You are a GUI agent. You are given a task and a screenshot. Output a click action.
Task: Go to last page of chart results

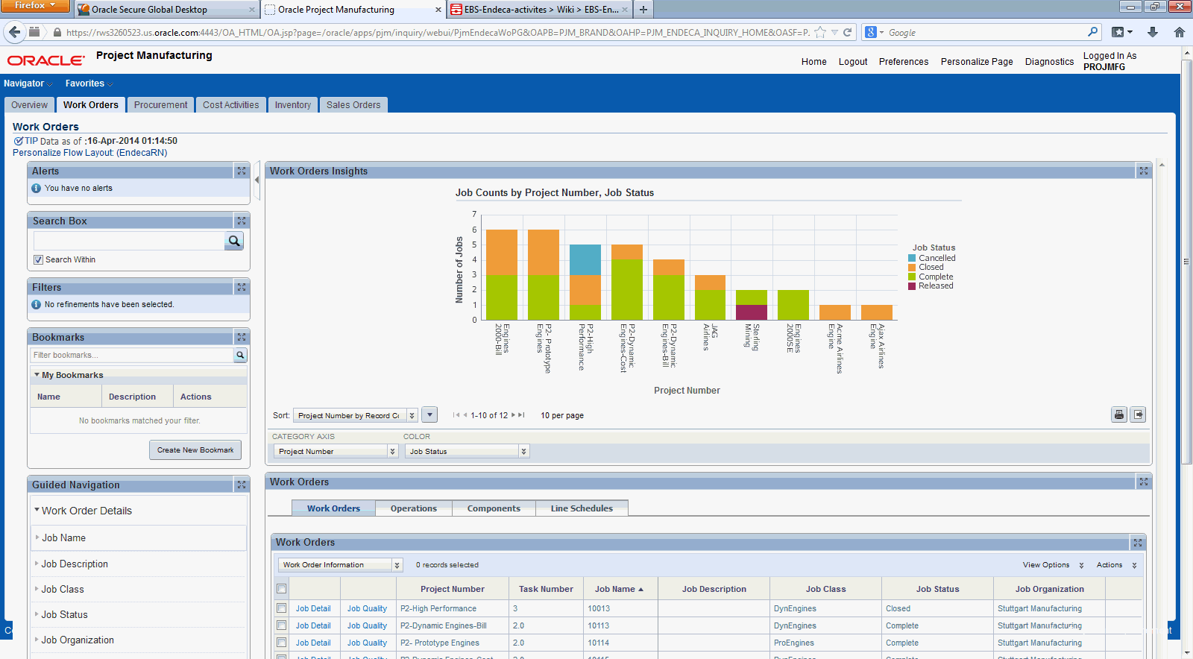pos(522,415)
